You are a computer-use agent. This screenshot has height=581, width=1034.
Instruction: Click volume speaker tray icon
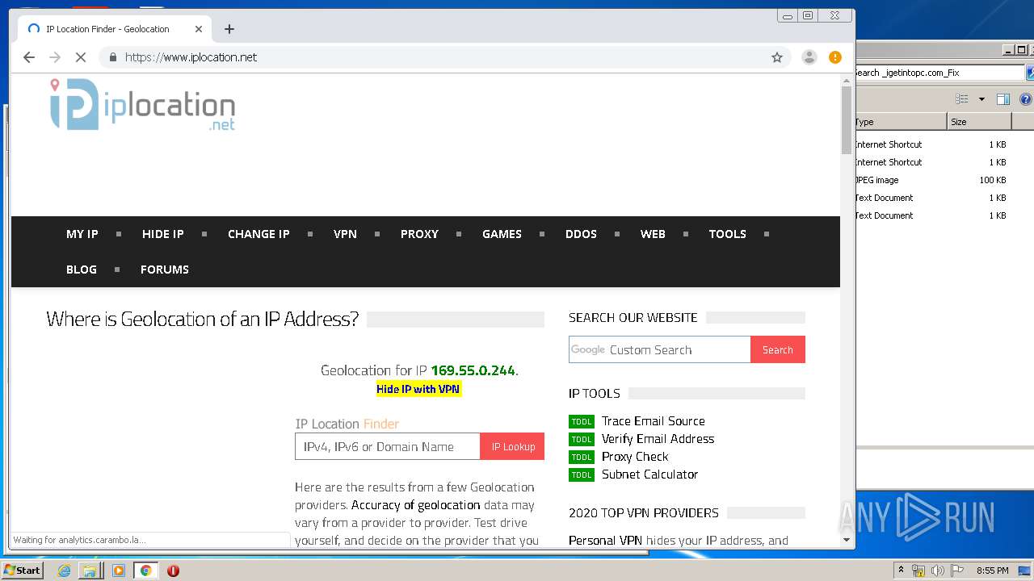pyautogui.click(x=938, y=571)
